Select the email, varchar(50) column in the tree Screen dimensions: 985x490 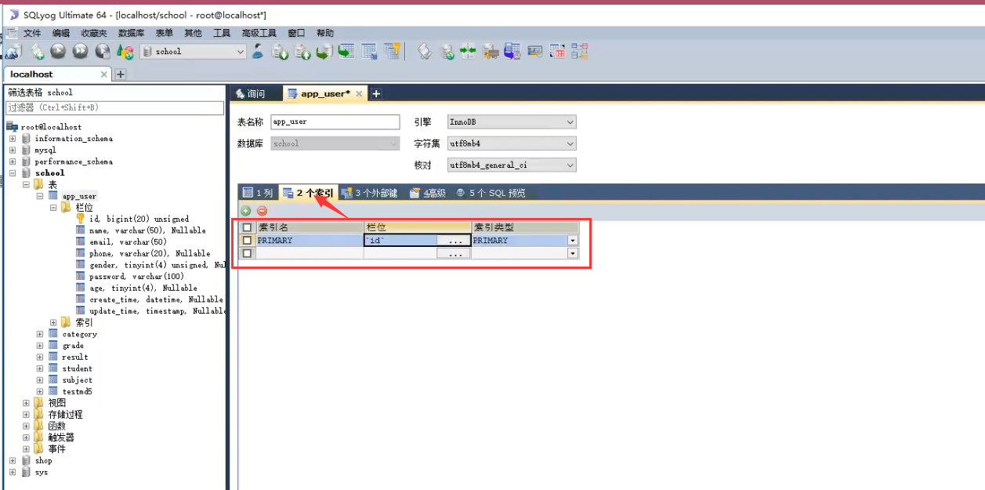pyautogui.click(x=128, y=242)
